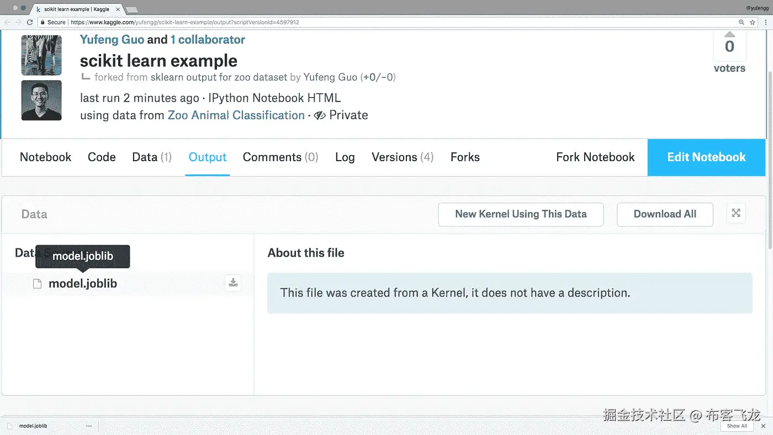773x435 pixels.
Task: Download model.joblib using the download icon
Action: click(x=233, y=283)
